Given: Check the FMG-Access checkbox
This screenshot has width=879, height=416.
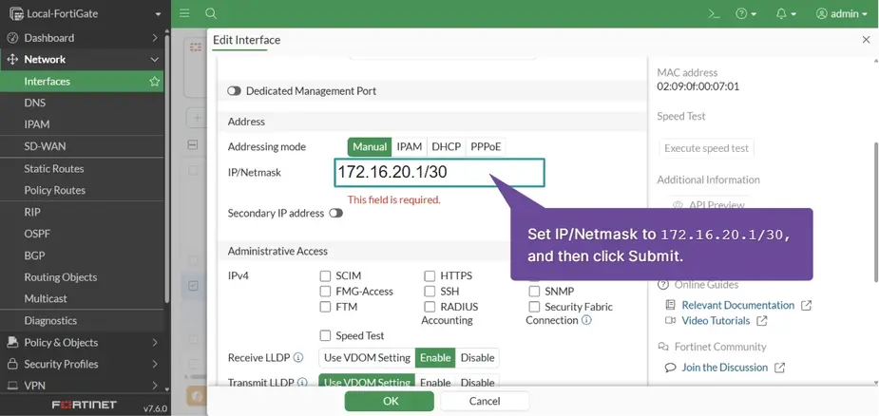Looking at the screenshot, I should (325, 292).
